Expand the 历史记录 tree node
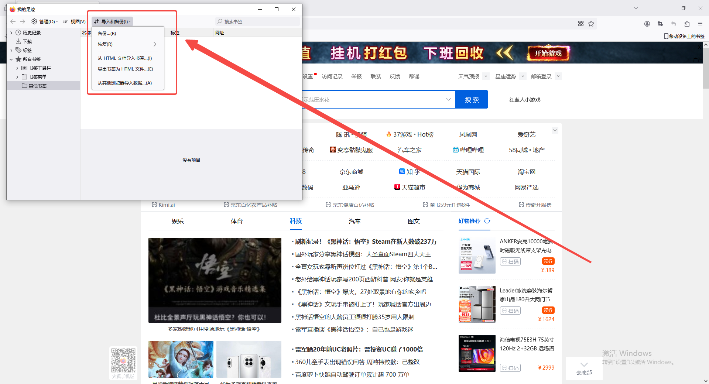Screen dimensions: 709x384 click(x=11, y=32)
